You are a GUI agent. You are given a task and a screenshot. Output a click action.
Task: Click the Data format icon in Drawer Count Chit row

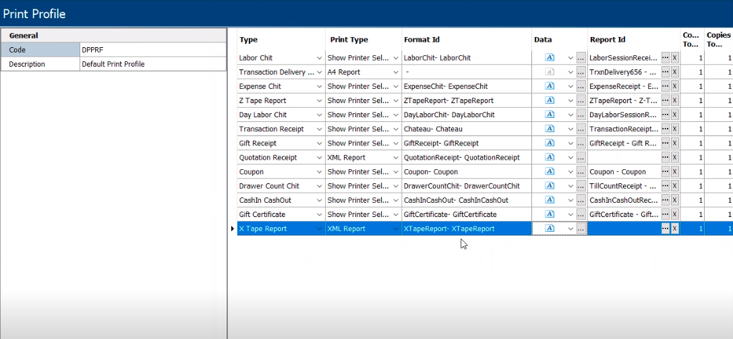(550, 186)
